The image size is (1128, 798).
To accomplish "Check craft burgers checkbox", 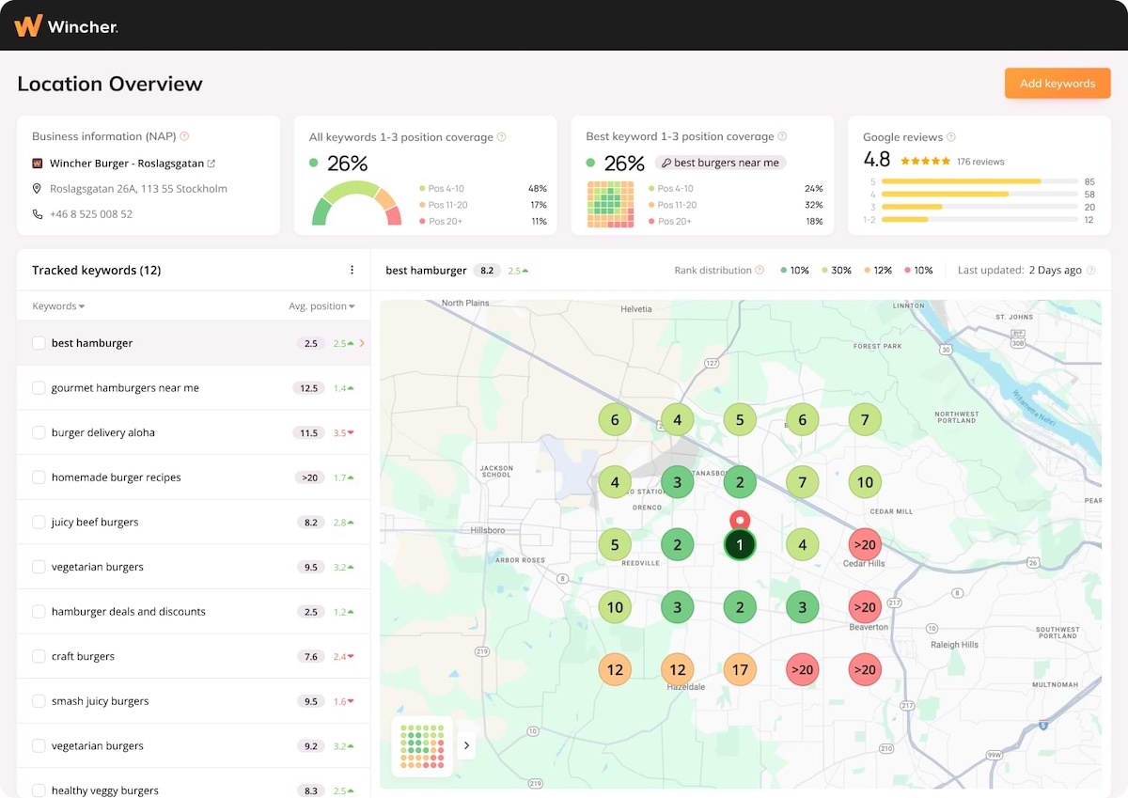I will (39, 656).
